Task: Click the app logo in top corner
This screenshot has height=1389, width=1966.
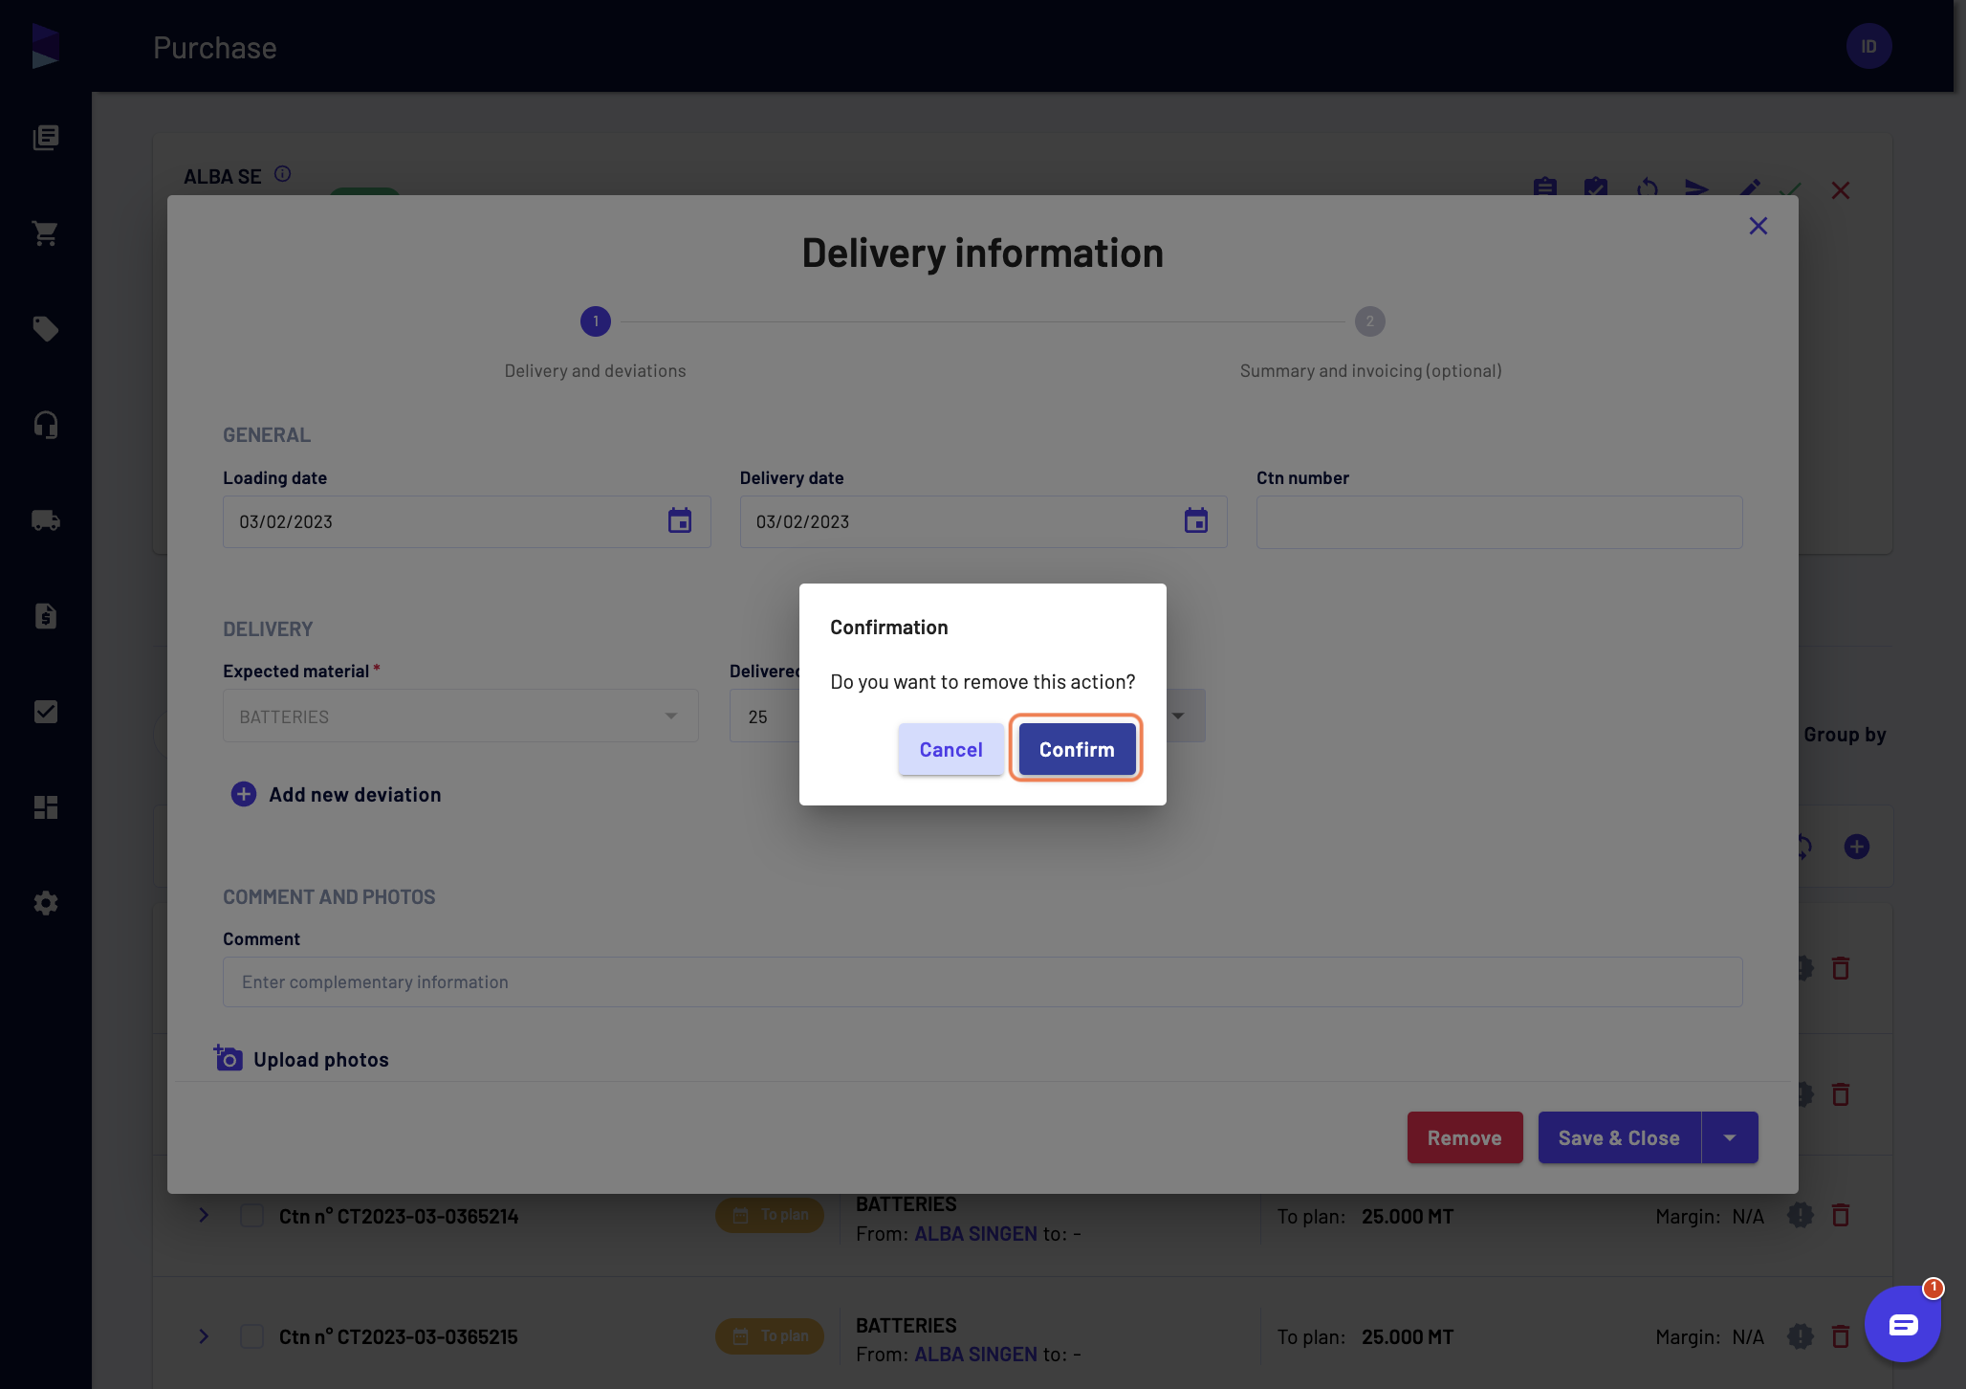Action: tap(45, 46)
